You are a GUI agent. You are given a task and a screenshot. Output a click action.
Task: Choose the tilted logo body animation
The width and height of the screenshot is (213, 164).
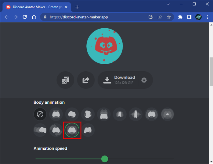pyautogui.click(x=72, y=114)
